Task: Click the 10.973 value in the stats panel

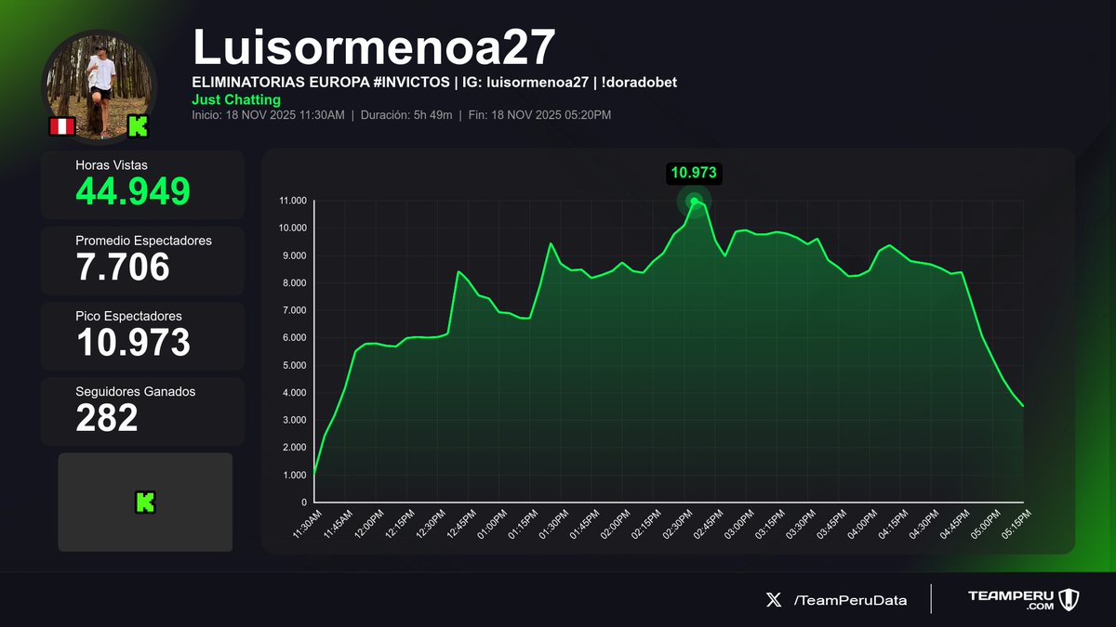Action: coord(133,343)
